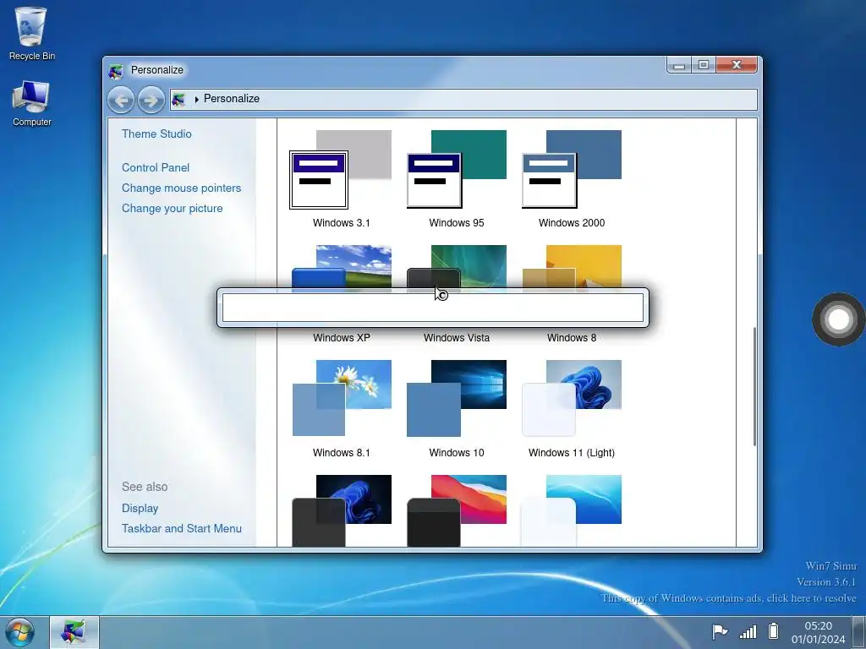
Task: Maximize the Personalize window
Action: pos(703,65)
